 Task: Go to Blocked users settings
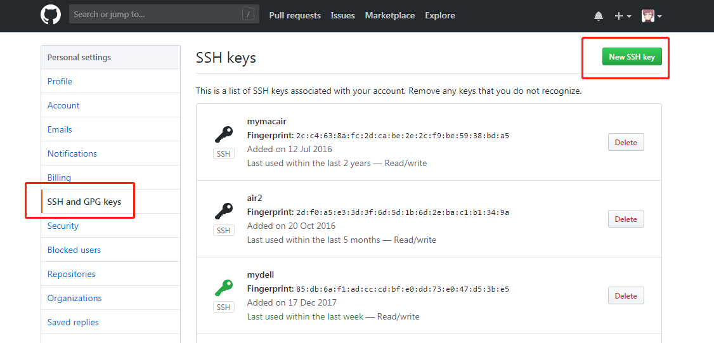74,250
